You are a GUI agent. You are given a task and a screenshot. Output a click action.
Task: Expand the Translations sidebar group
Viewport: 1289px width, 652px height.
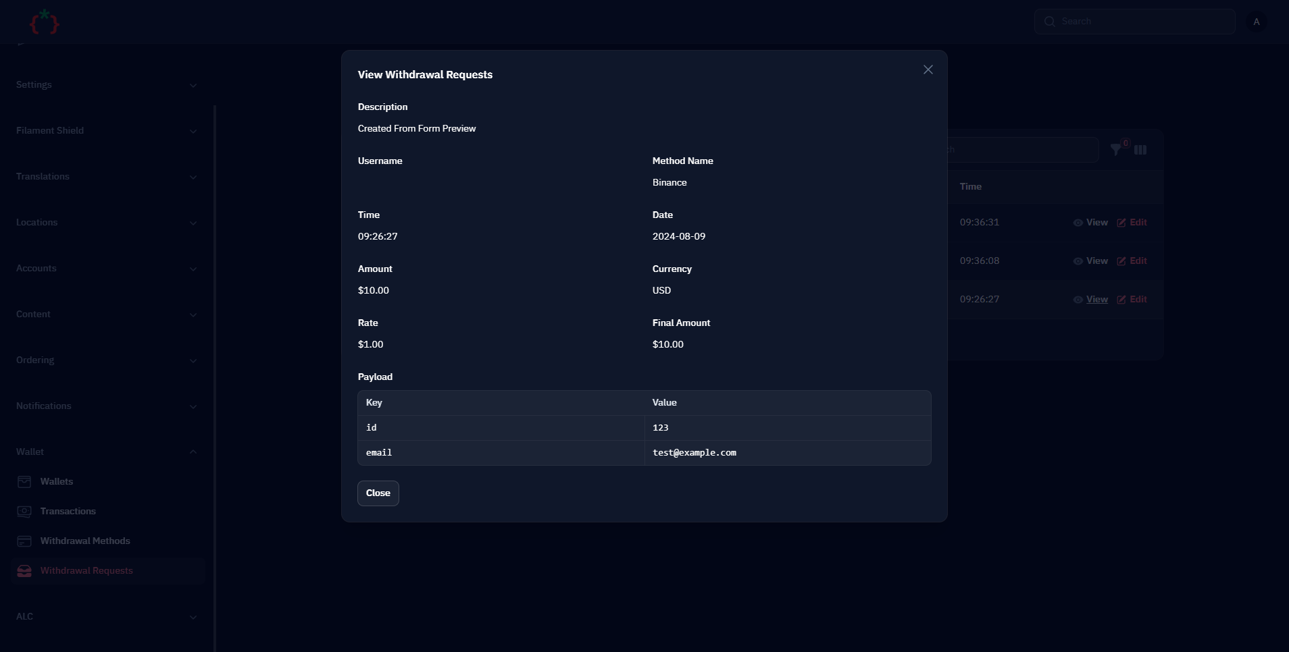pos(107,177)
